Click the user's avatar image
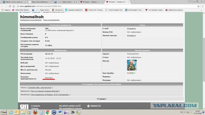The width and height of the screenshot is (205, 115). click(132, 65)
